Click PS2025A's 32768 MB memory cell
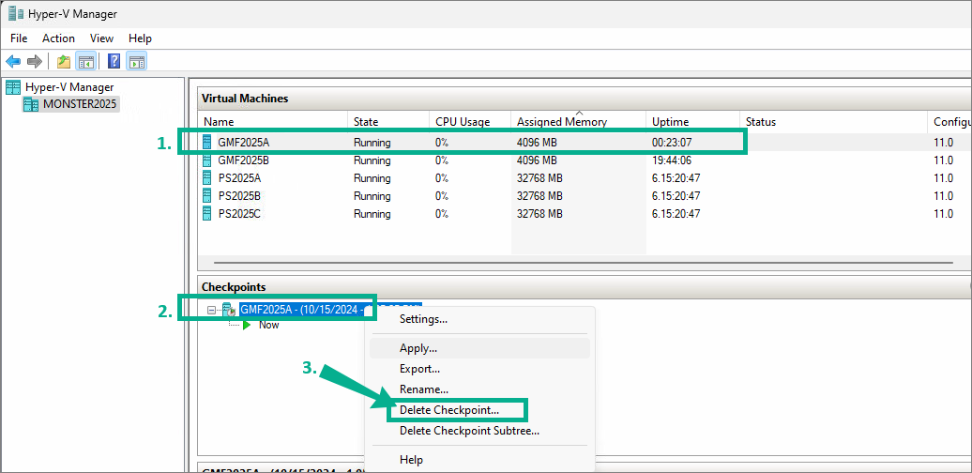Image resolution: width=972 pixels, height=473 pixels. 539,178
